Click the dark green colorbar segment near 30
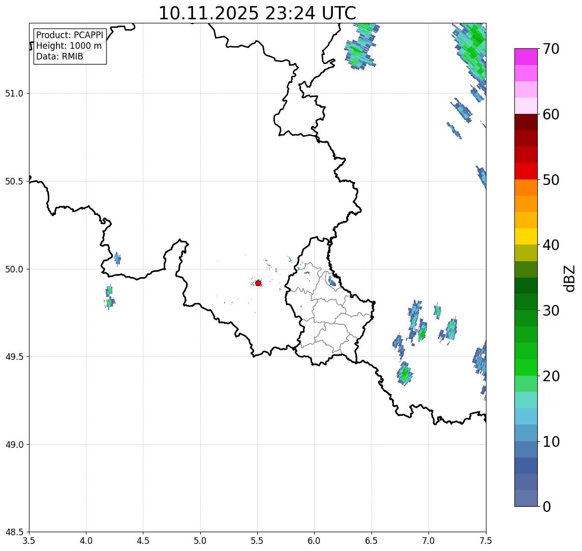The height and width of the screenshot is (551, 582). click(526, 302)
